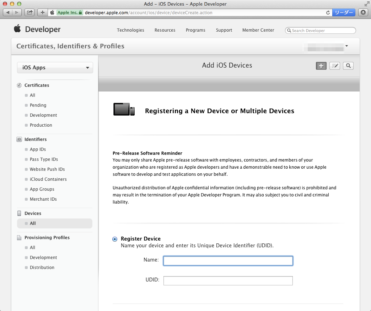This screenshot has width=371, height=311.
Task: Click the Downloads icon in Safari's toolbar
Action: (x=363, y=12)
